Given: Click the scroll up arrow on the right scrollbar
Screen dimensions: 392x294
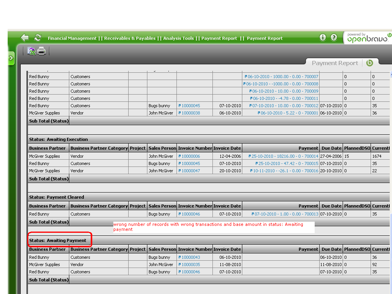Looking at the screenshot, I should click(x=390, y=74).
